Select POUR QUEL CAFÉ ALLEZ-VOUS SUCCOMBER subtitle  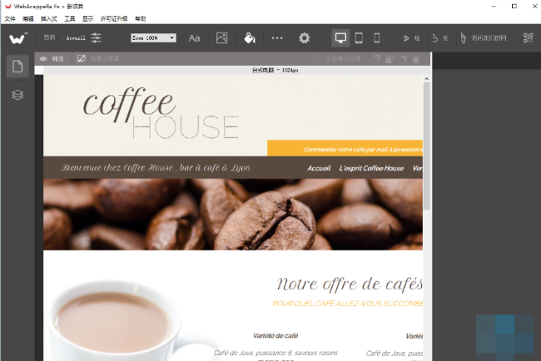[x=347, y=304]
